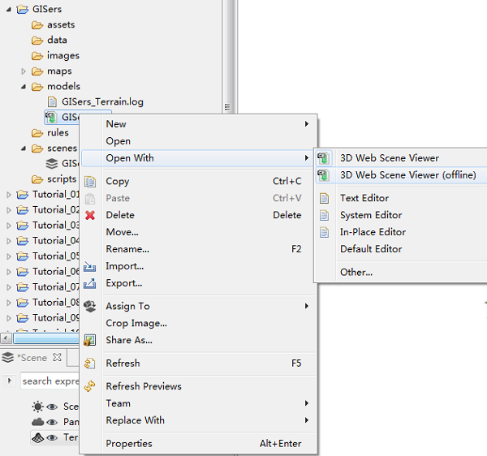487x456 pixels.
Task: Click the Assign To icon
Action: [x=90, y=307]
